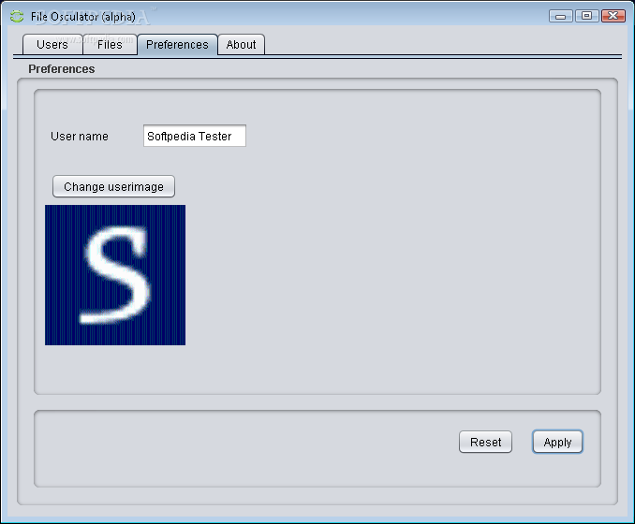This screenshot has height=524, width=635.
Task: Minimize the File Osculator window
Action: [x=560, y=16]
